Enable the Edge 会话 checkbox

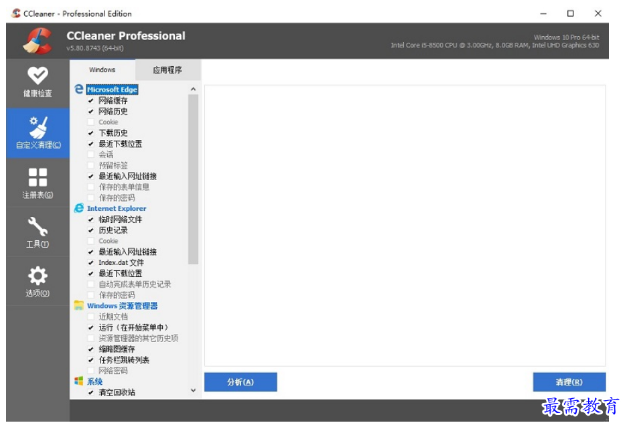(x=91, y=155)
